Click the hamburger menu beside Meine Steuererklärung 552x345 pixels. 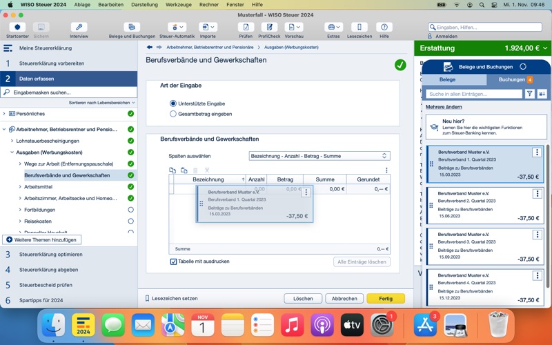[x=8, y=48]
